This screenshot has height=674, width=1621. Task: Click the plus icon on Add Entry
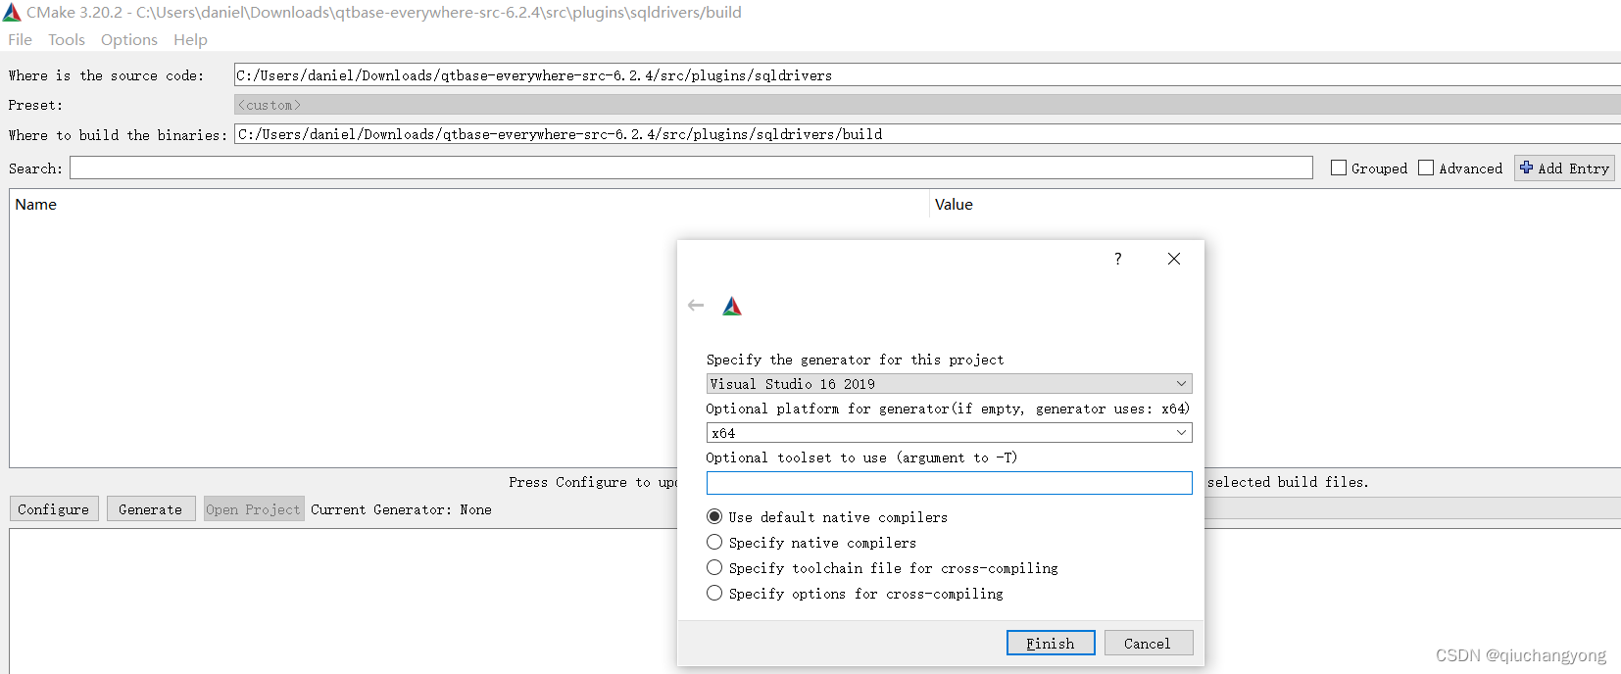[x=1526, y=168]
